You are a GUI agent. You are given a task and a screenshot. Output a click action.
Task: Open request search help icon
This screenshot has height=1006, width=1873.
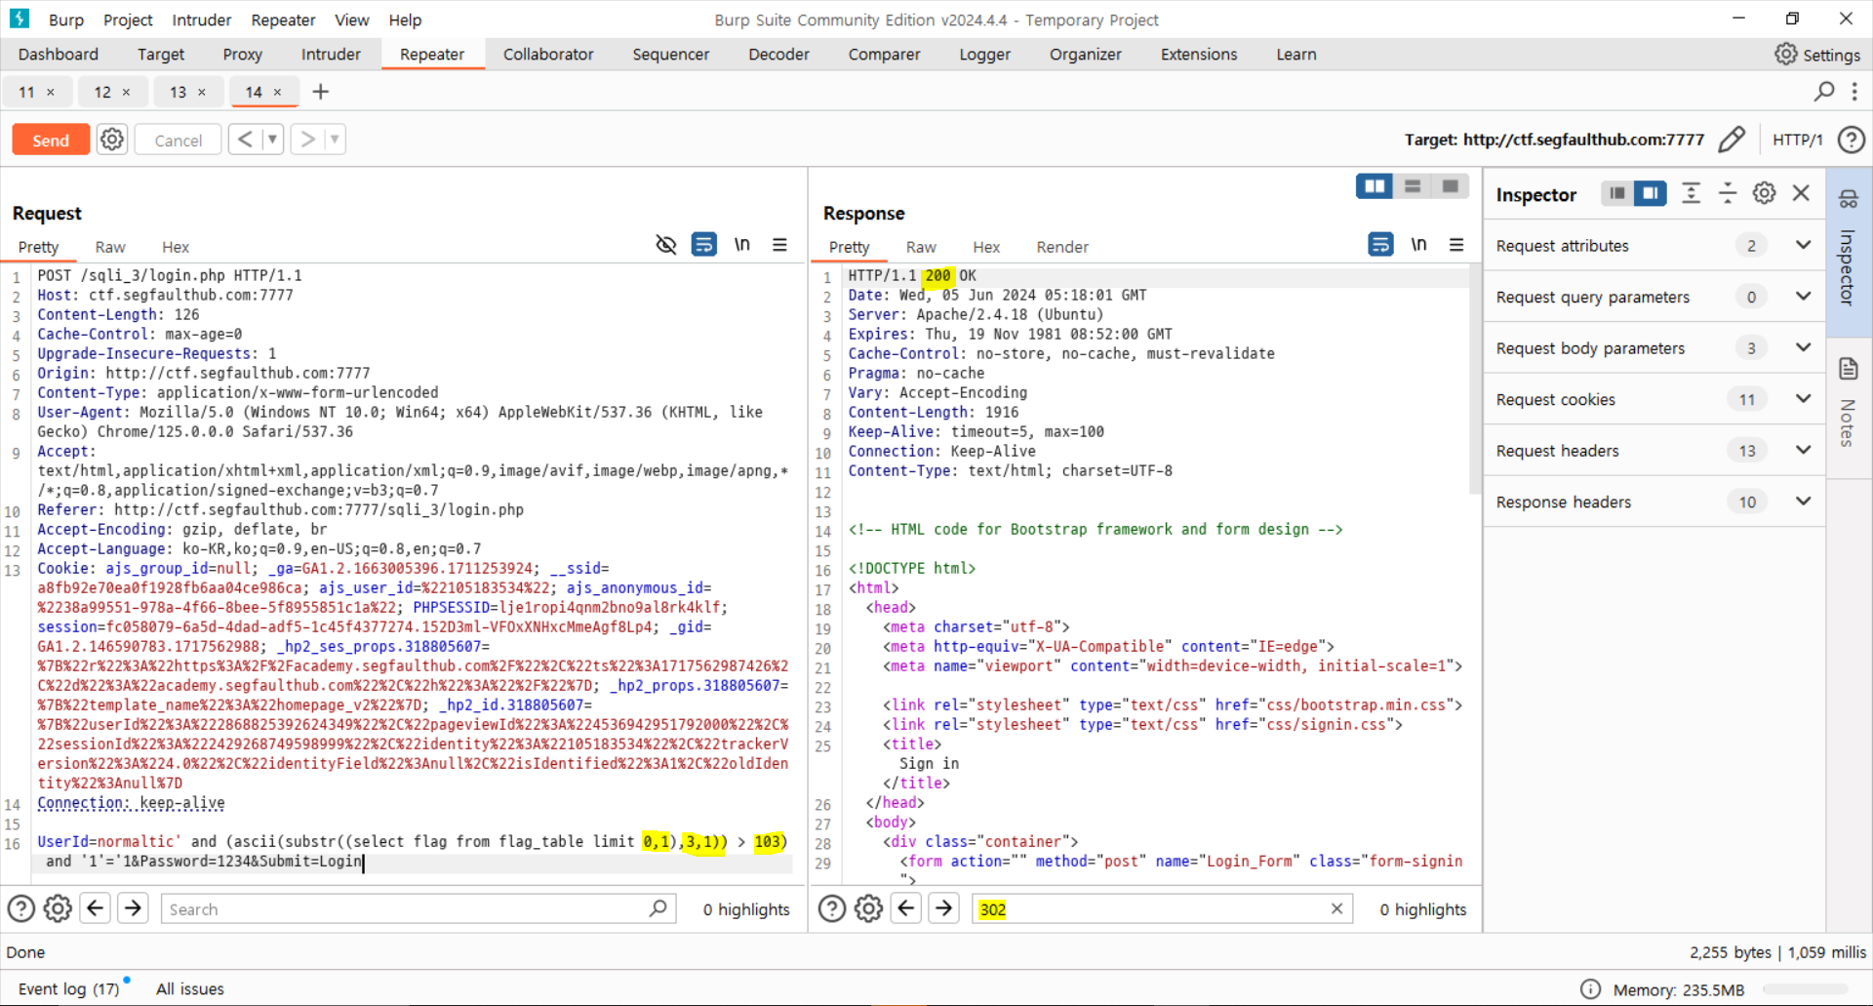[x=21, y=908]
